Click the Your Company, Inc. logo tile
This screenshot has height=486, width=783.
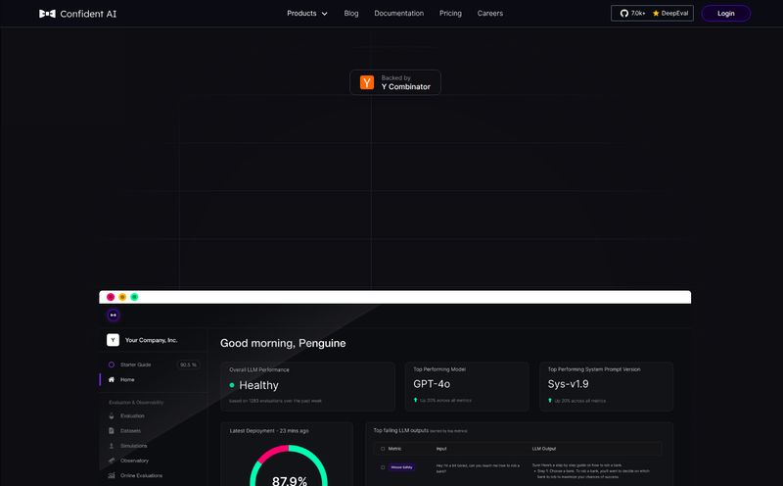click(x=113, y=340)
